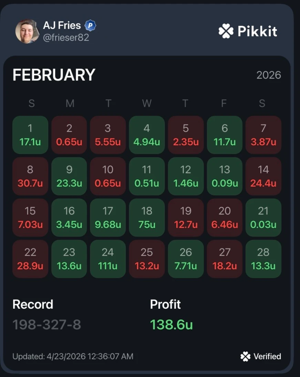Click day 14 with 24.4u loss
The height and width of the screenshot is (377, 300).
point(263,176)
